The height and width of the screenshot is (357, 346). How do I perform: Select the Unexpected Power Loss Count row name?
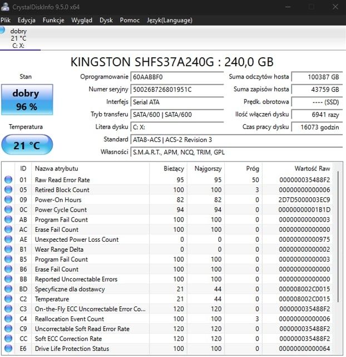pyautogui.click(x=77, y=239)
